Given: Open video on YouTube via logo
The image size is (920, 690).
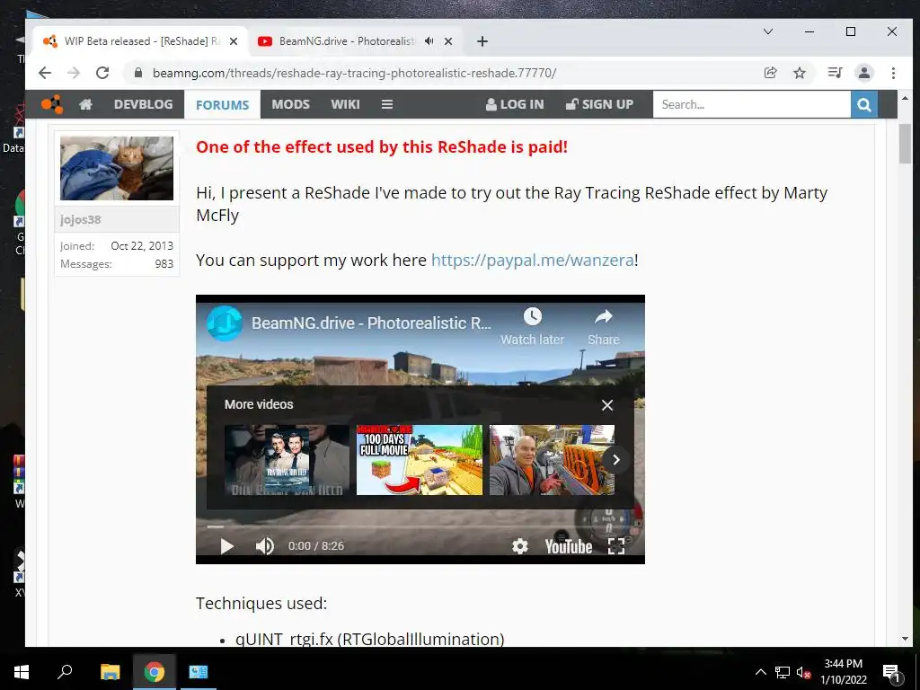Looking at the screenshot, I should [x=569, y=546].
